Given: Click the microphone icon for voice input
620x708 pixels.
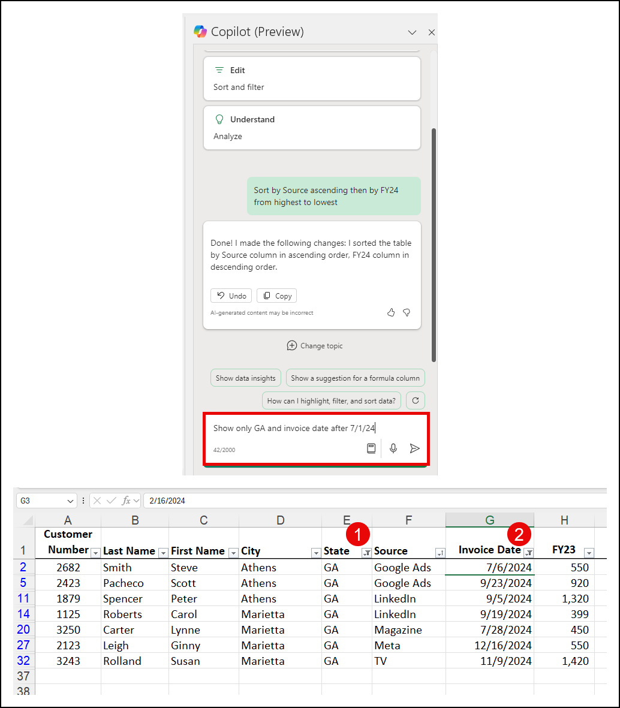Looking at the screenshot, I should [393, 448].
